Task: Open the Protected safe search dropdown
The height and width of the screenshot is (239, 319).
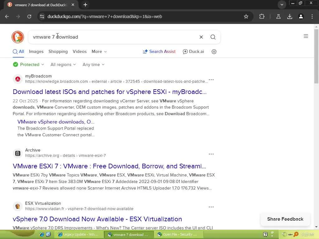Action: (x=28, y=65)
